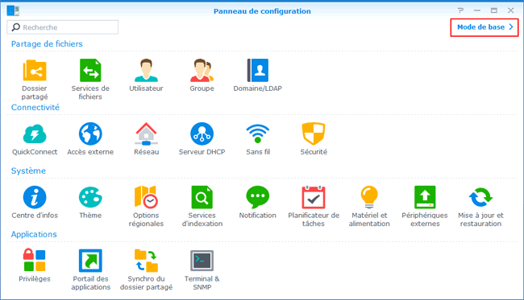Open the Thème palette icon
The image size is (524, 300).
tap(90, 197)
